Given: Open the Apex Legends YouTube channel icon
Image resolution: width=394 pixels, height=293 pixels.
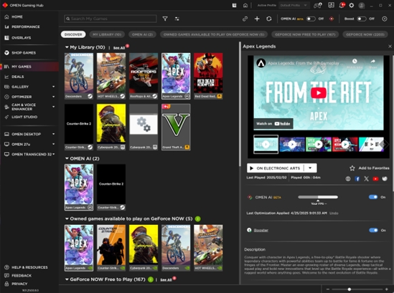Looking at the screenshot, I should 375,178.
